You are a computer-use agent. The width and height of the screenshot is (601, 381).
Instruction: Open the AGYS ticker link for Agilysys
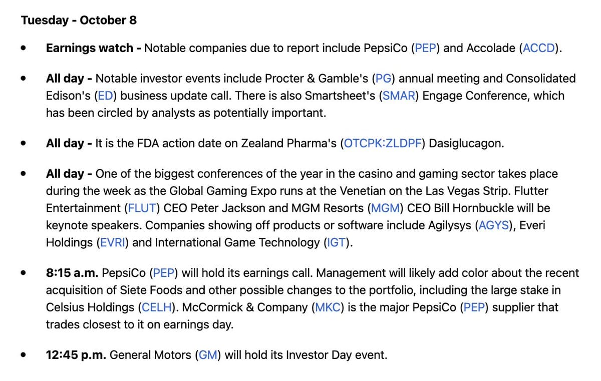click(x=494, y=225)
